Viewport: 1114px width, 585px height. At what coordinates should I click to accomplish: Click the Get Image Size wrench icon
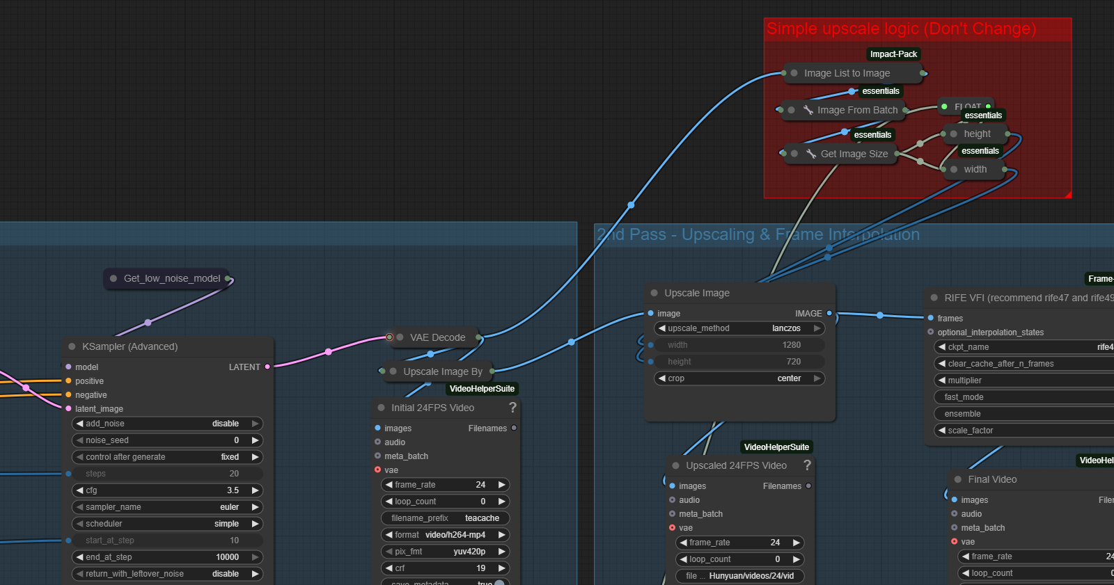coord(811,154)
